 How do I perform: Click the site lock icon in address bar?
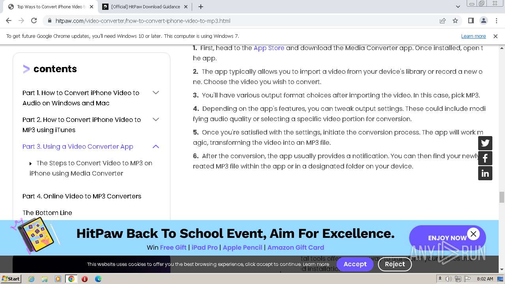(x=49, y=21)
